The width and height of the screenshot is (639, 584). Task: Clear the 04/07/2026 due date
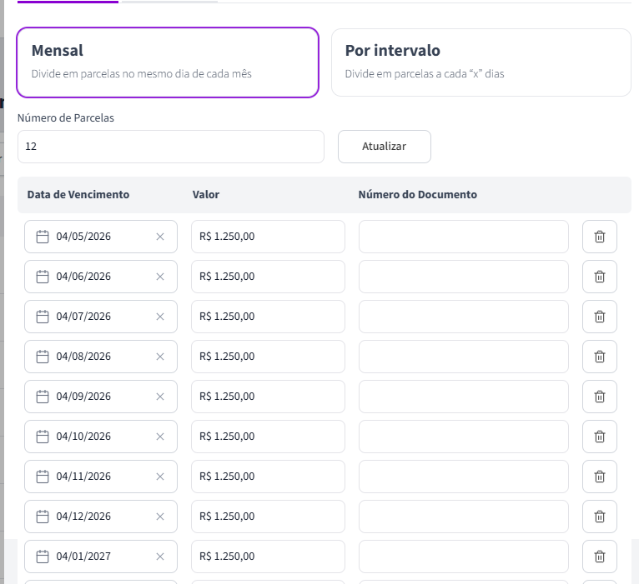click(x=160, y=317)
